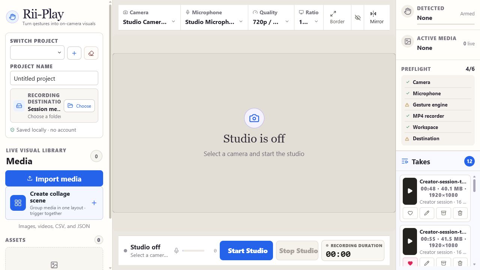Click the Destination warning icon

pyautogui.click(x=408, y=138)
